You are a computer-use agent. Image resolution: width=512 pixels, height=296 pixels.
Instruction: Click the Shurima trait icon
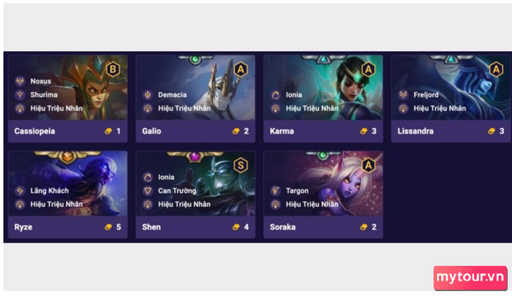coord(20,94)
